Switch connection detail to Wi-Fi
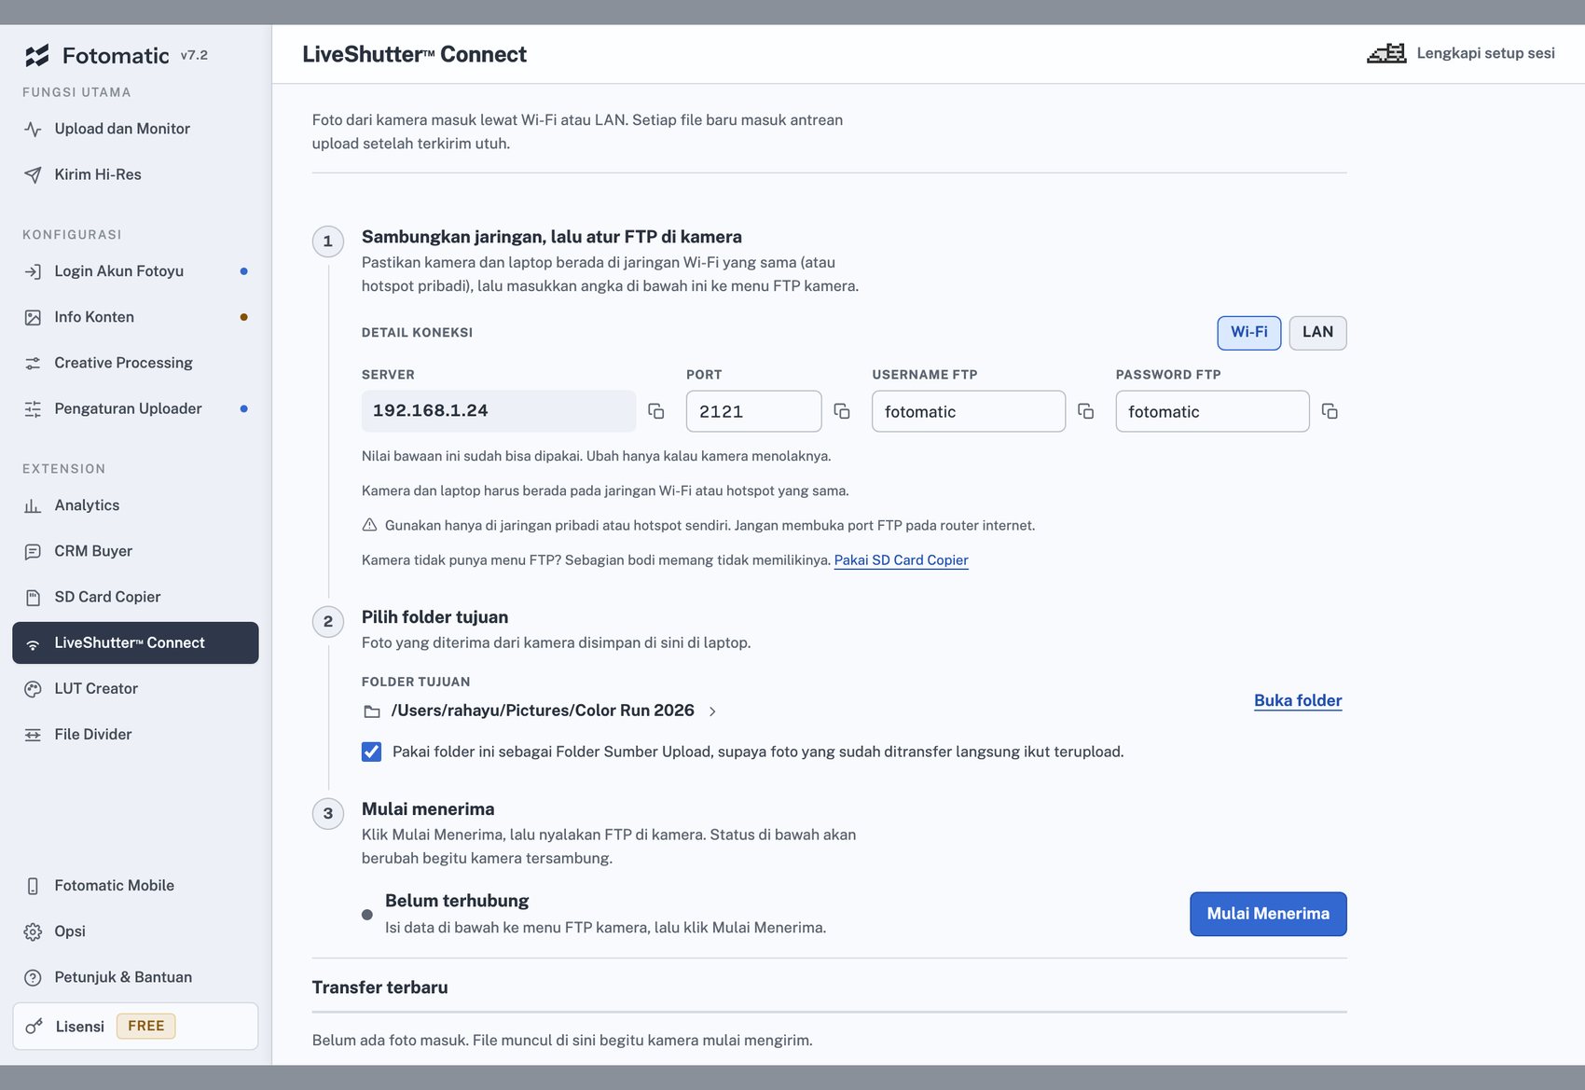The image size is (1585, 1090). 1248,333
